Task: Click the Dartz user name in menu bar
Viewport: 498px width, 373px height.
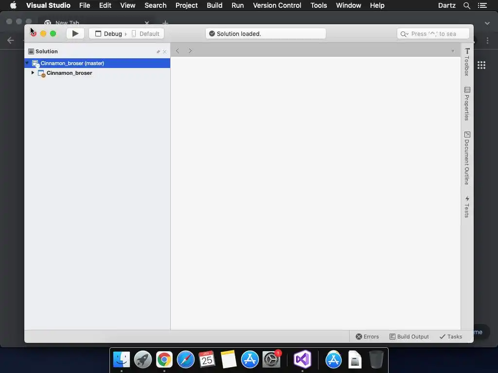Action: pos(446,5)
